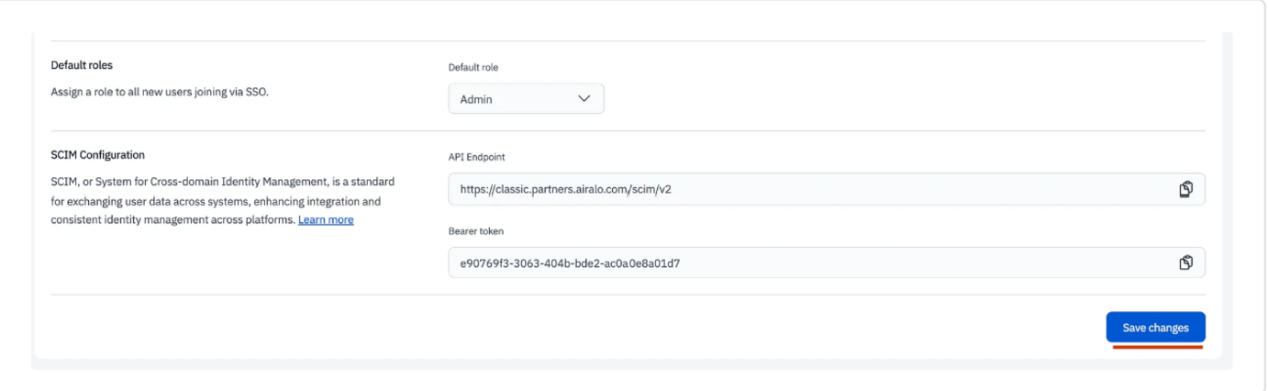The image size is (1268, 391).
Task: Click the SCIM description paragraph text
Action: pyautogui.click(x=225, y=201)
